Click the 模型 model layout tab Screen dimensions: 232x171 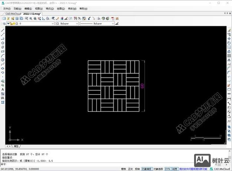pyautogui.click(x=16, y=147)
